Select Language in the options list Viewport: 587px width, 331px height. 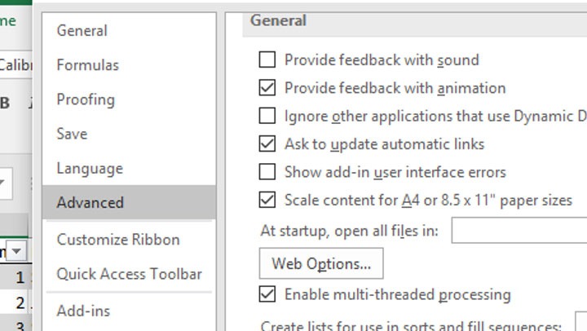pyautogui.click(x=89, y=169)
